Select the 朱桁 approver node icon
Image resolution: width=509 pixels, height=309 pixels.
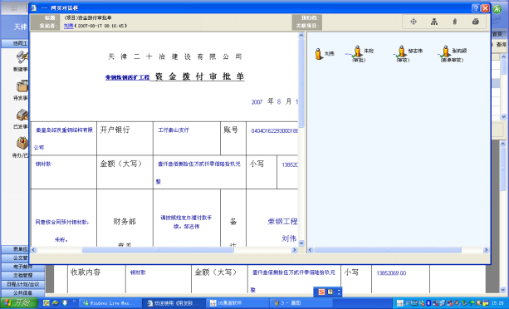(357, 51)
